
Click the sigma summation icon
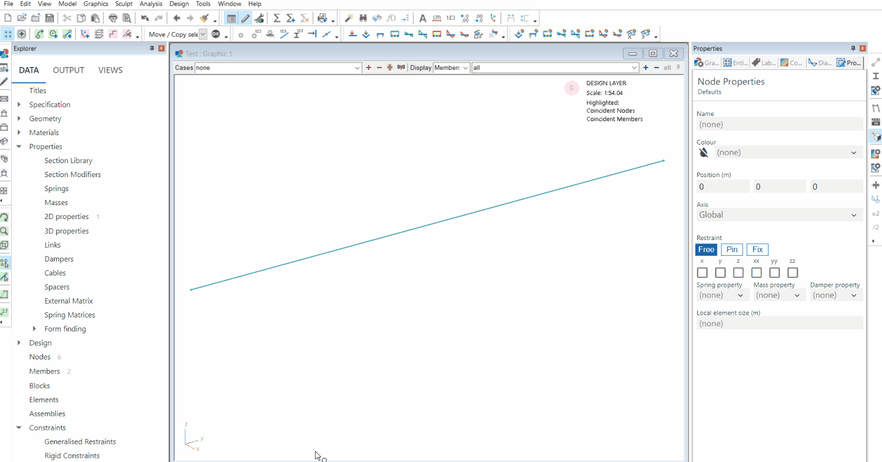click(277, 18)
